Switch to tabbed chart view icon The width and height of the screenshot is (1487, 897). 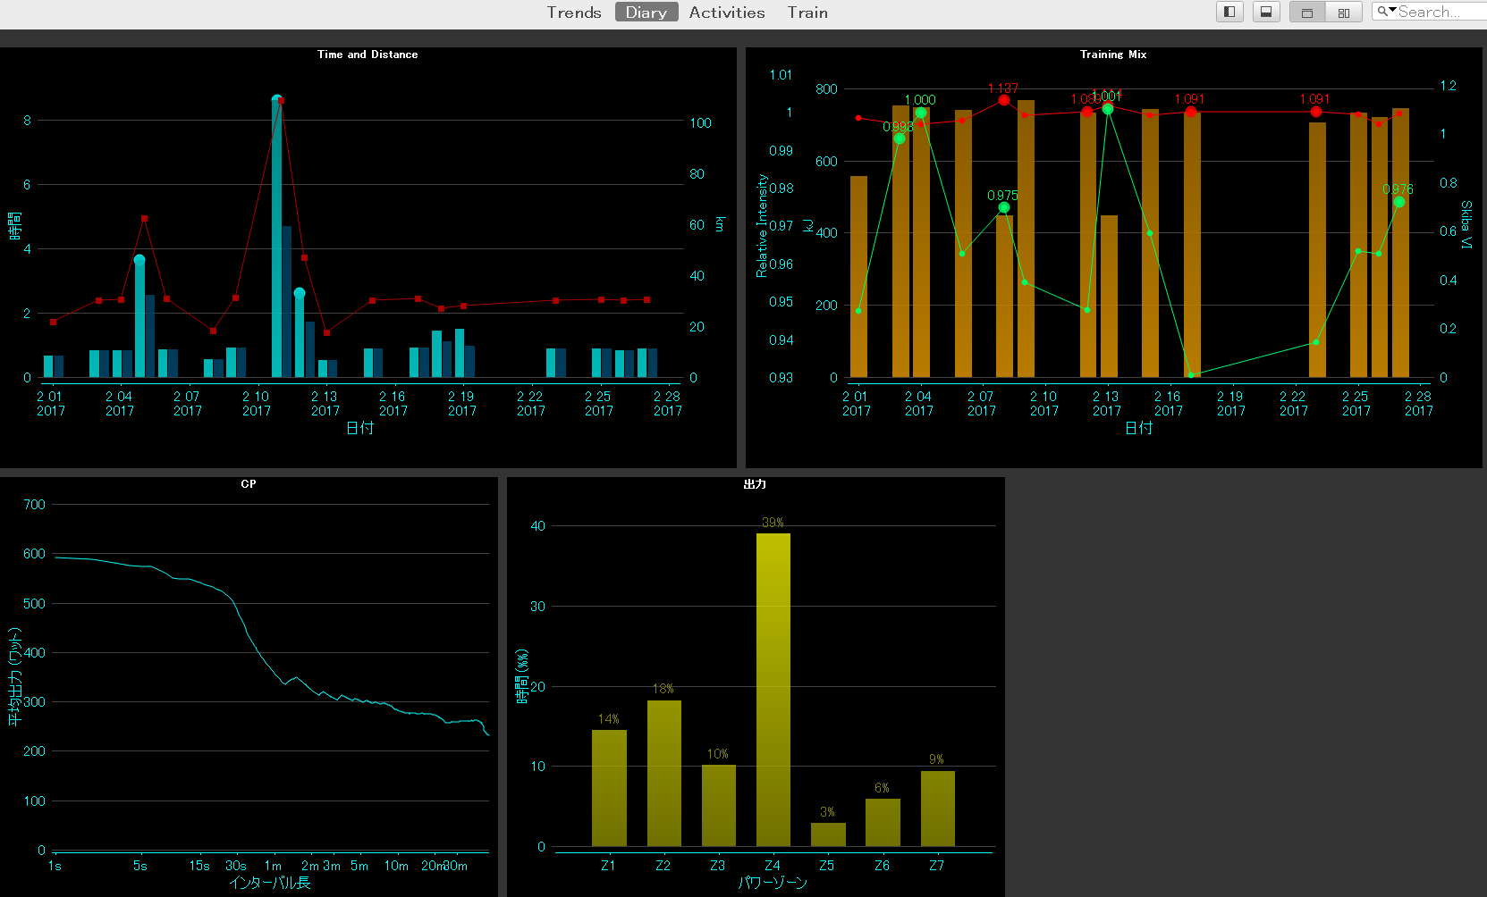pyautogui.click(x=1307, y=13)
